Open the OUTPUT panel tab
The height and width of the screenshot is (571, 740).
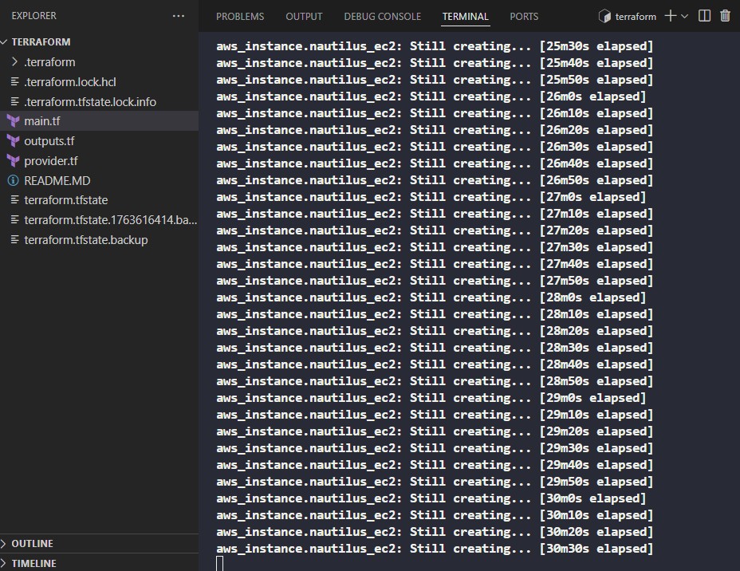point(304,16)
